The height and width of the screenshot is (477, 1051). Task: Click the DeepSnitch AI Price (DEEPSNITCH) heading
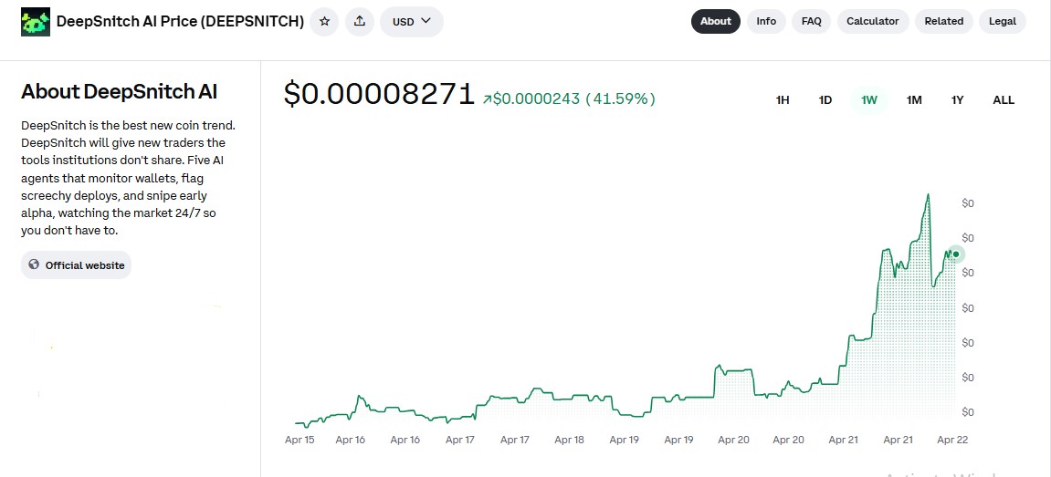pyautogui.click(x=180, y=22)
